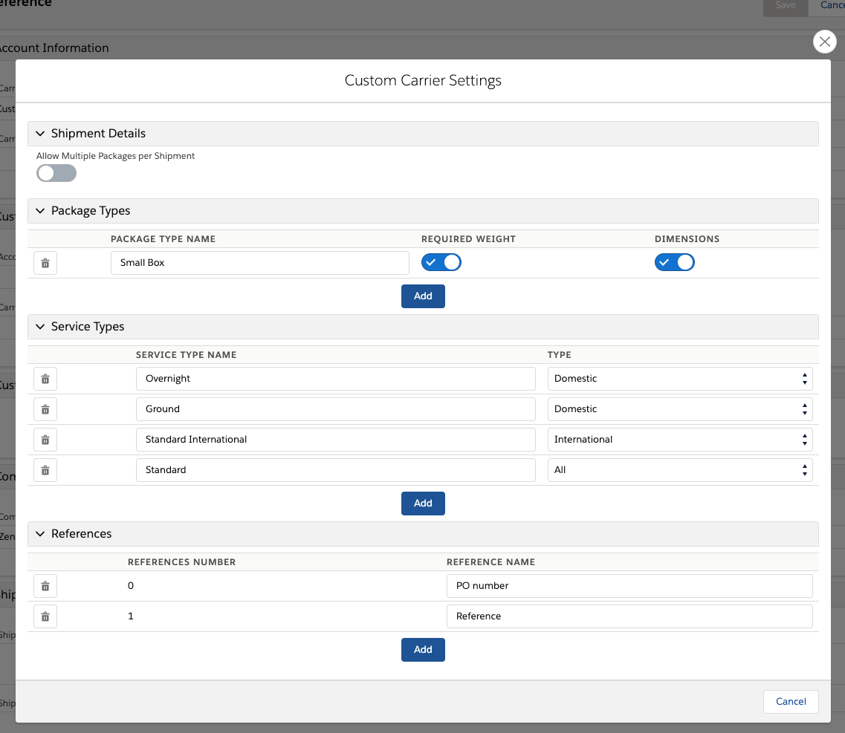Collapse the Shipment Details section
Viewport: 845px width, 733px height.
tap(40, 133)
